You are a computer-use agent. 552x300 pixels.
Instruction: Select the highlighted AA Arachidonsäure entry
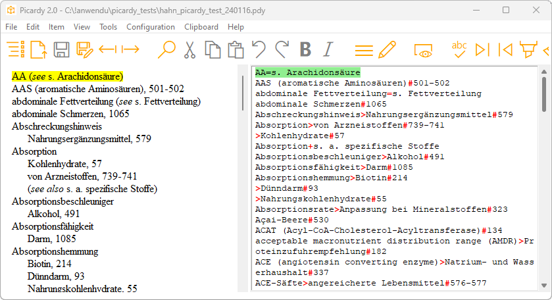tap(67, 76)
